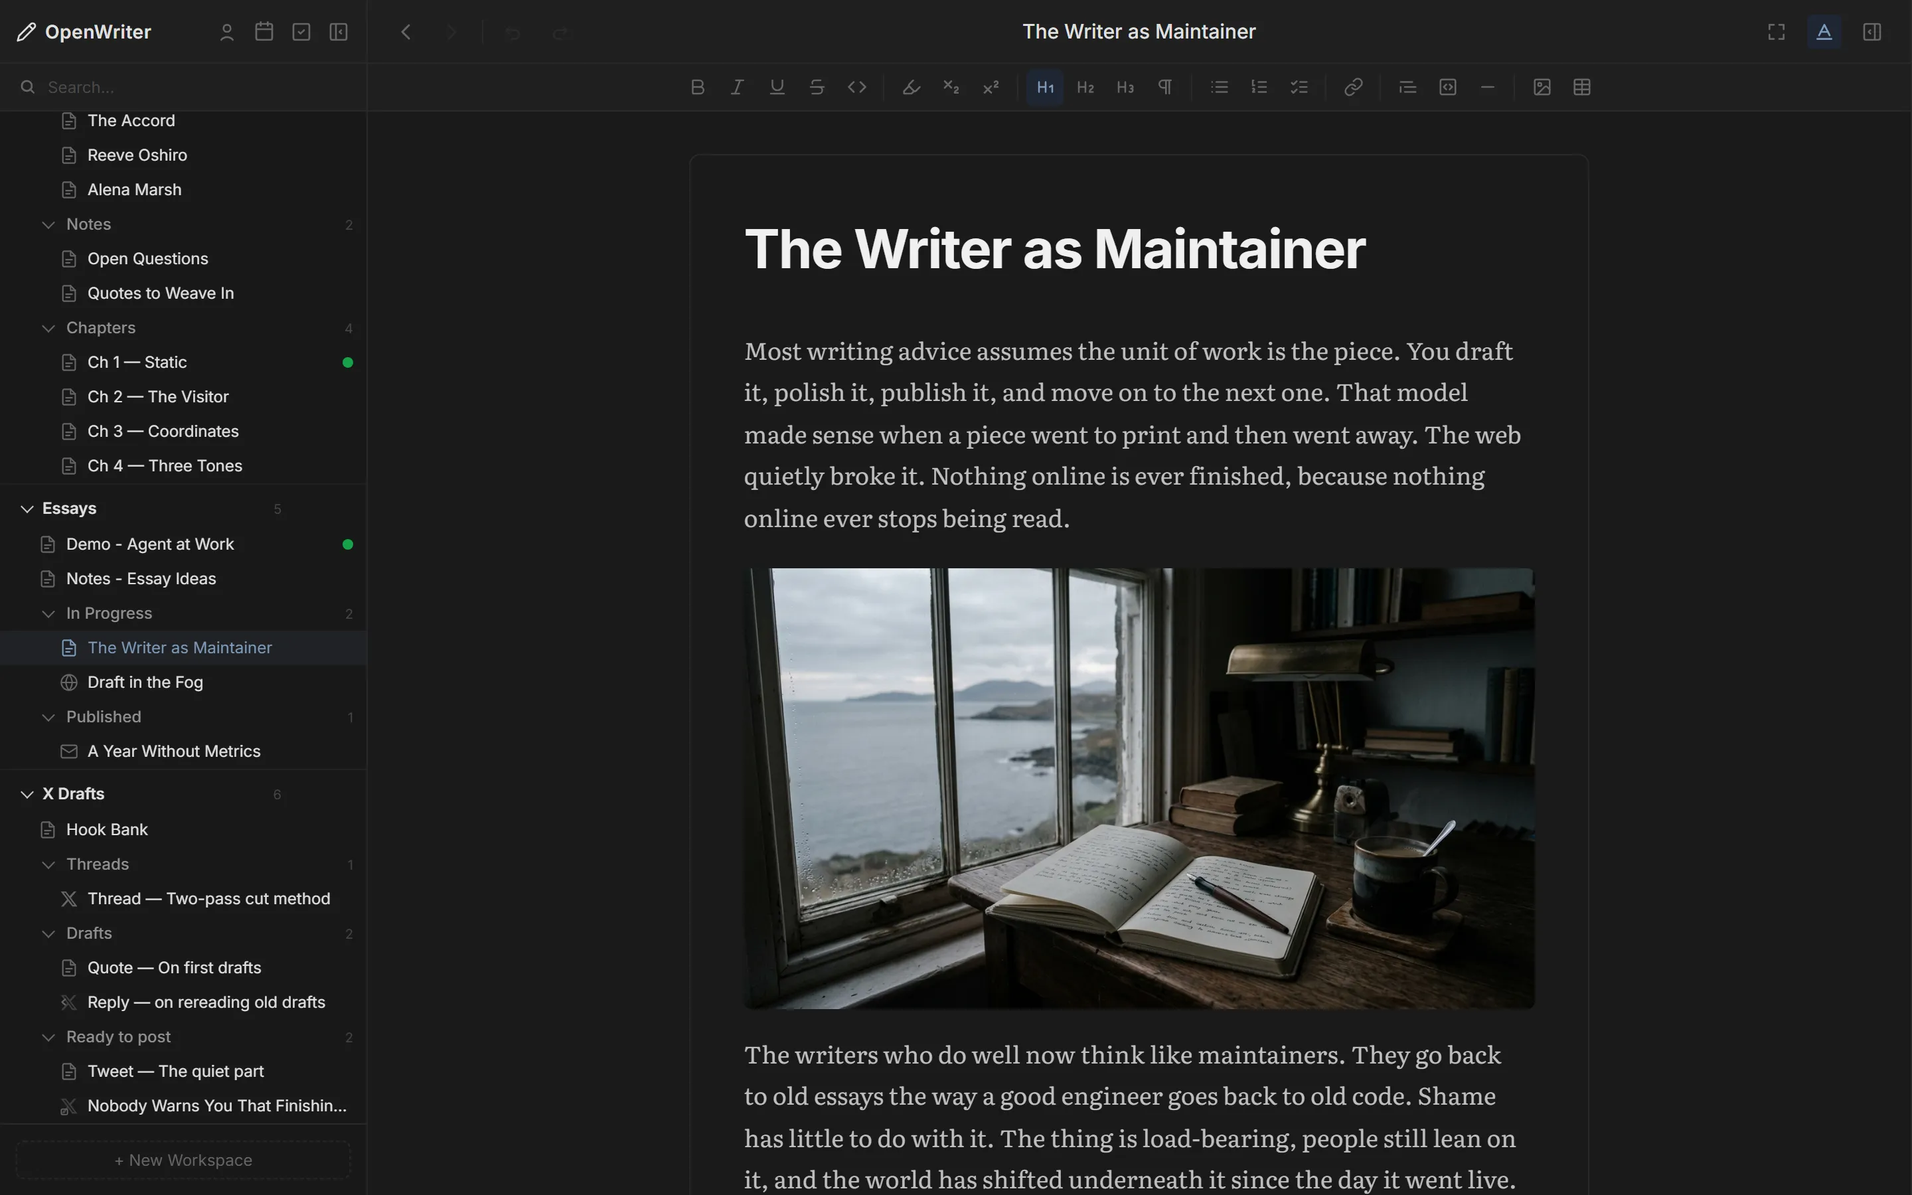Open the profile icon

coord(227,32)
